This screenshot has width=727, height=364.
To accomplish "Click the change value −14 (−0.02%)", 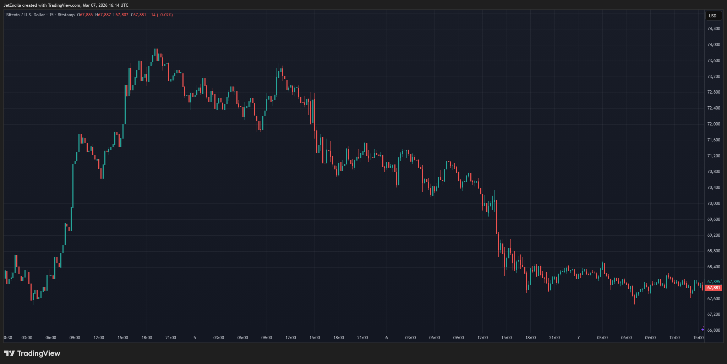I will (x=161, y=15).
